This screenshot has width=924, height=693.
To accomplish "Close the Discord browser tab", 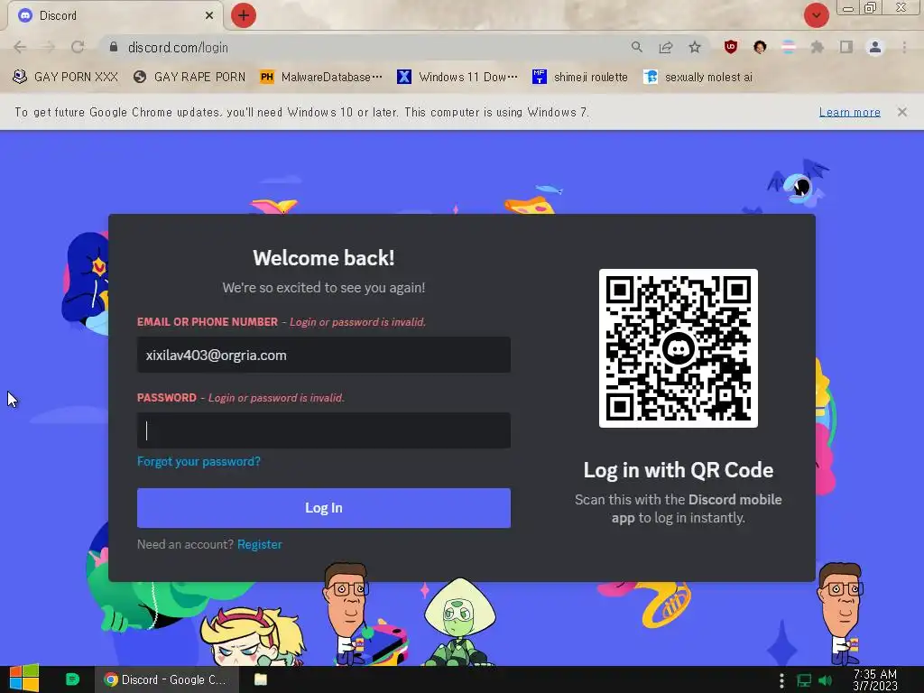I will [x=209, y=15].
